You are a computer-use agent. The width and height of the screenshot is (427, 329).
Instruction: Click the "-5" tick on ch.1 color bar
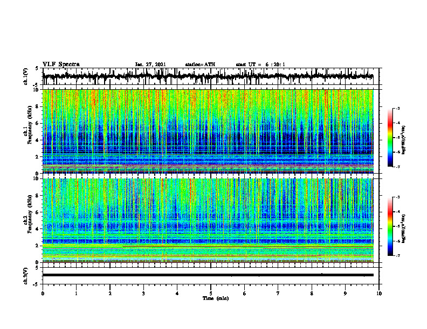(x=398, y=138)
